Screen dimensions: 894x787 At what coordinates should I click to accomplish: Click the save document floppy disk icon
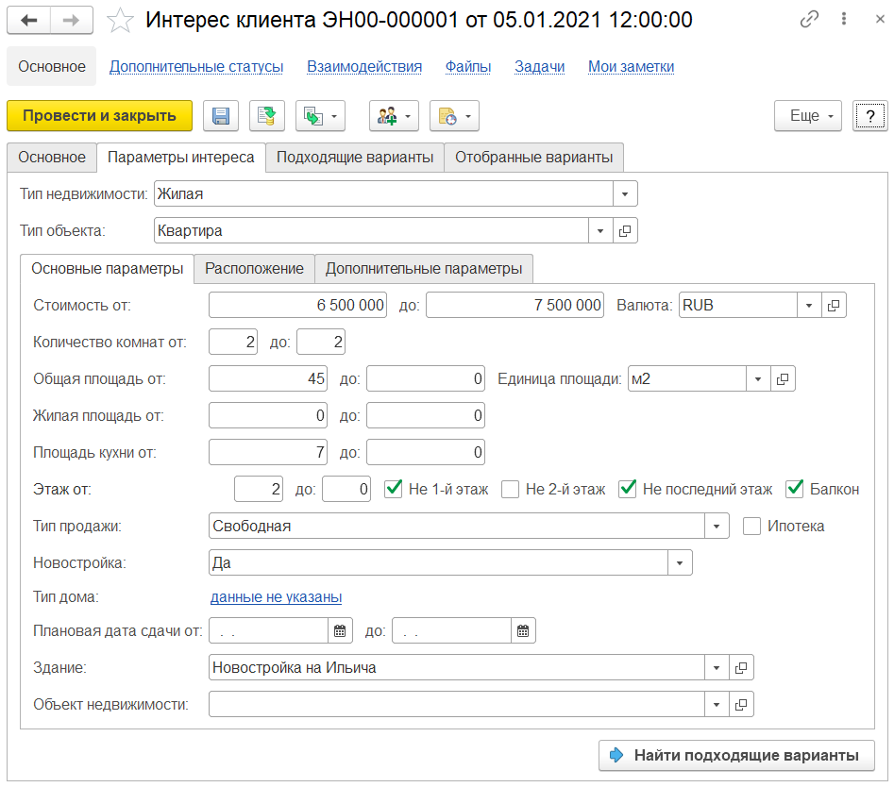tap(221, 116)
